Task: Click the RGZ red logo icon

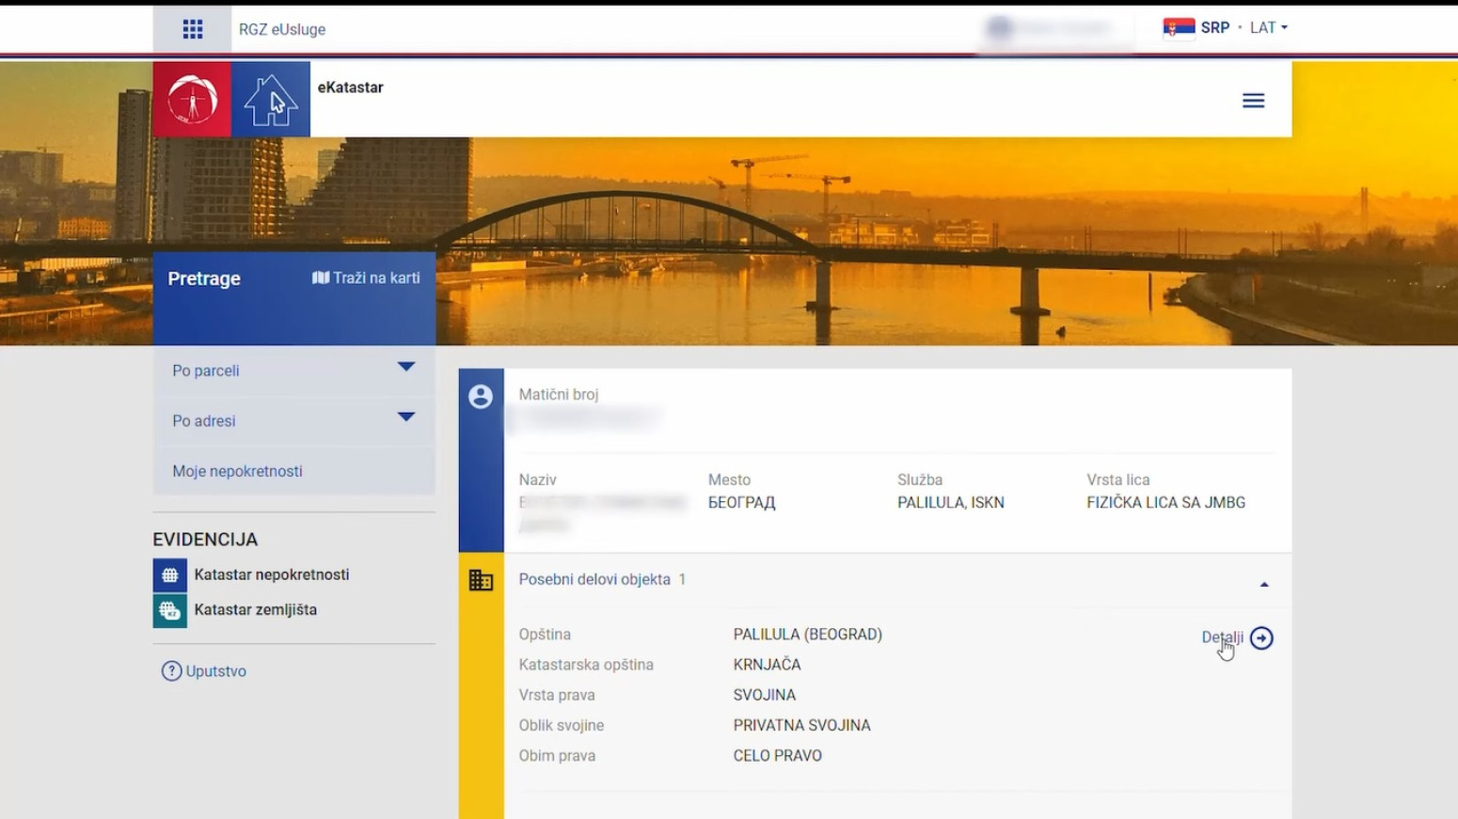Action: [191, 99]
